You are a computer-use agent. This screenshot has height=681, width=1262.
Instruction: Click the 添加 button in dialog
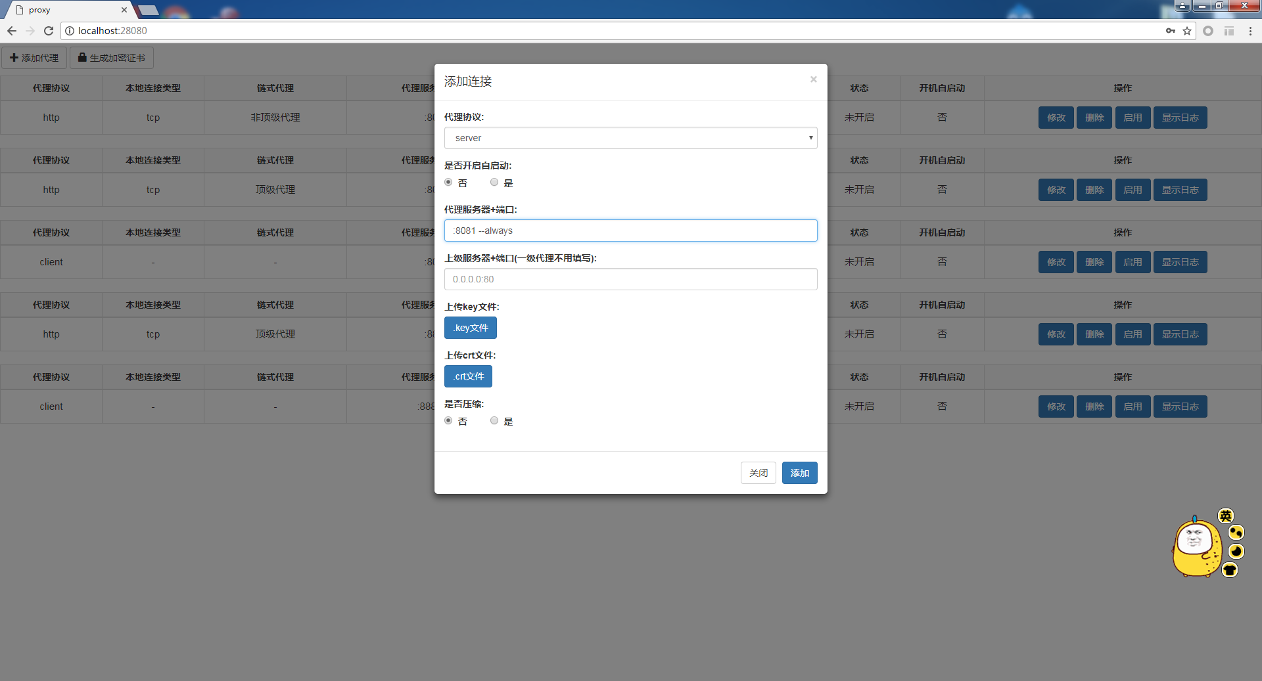[799, 473]
